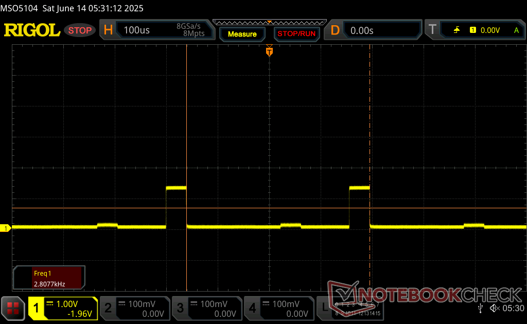Toggle channel 2 on
Screen dimensions: 527x324
(134, 308)
